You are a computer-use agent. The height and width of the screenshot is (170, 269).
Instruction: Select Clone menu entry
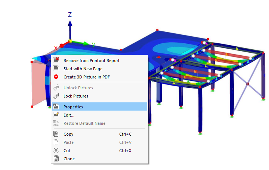point(99,159)
